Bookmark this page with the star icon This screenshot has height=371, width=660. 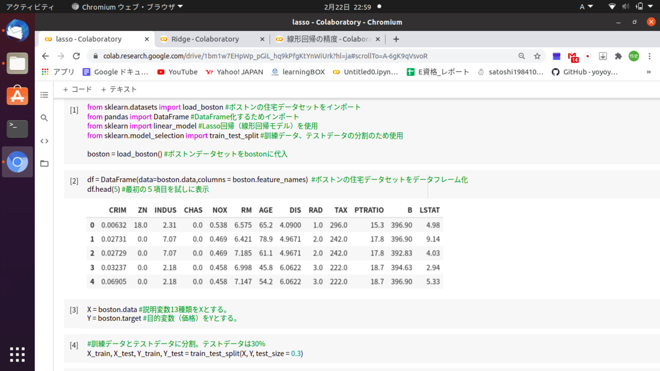pos(537,56)
